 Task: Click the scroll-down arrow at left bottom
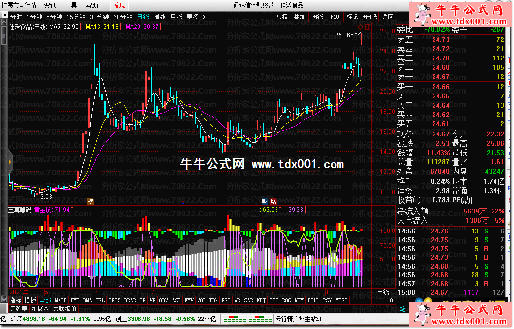coord(4,299)
